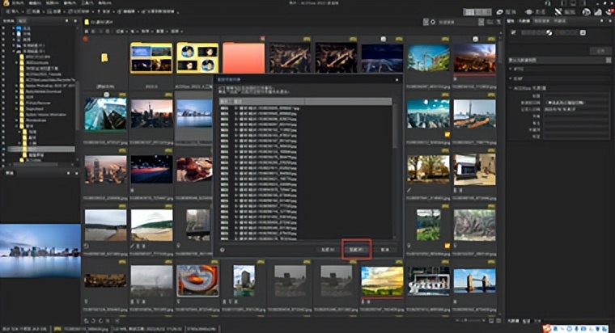Switch to Edit mode with the brush icon
Screen dimensions: 615x333
(x=564, y=12)
